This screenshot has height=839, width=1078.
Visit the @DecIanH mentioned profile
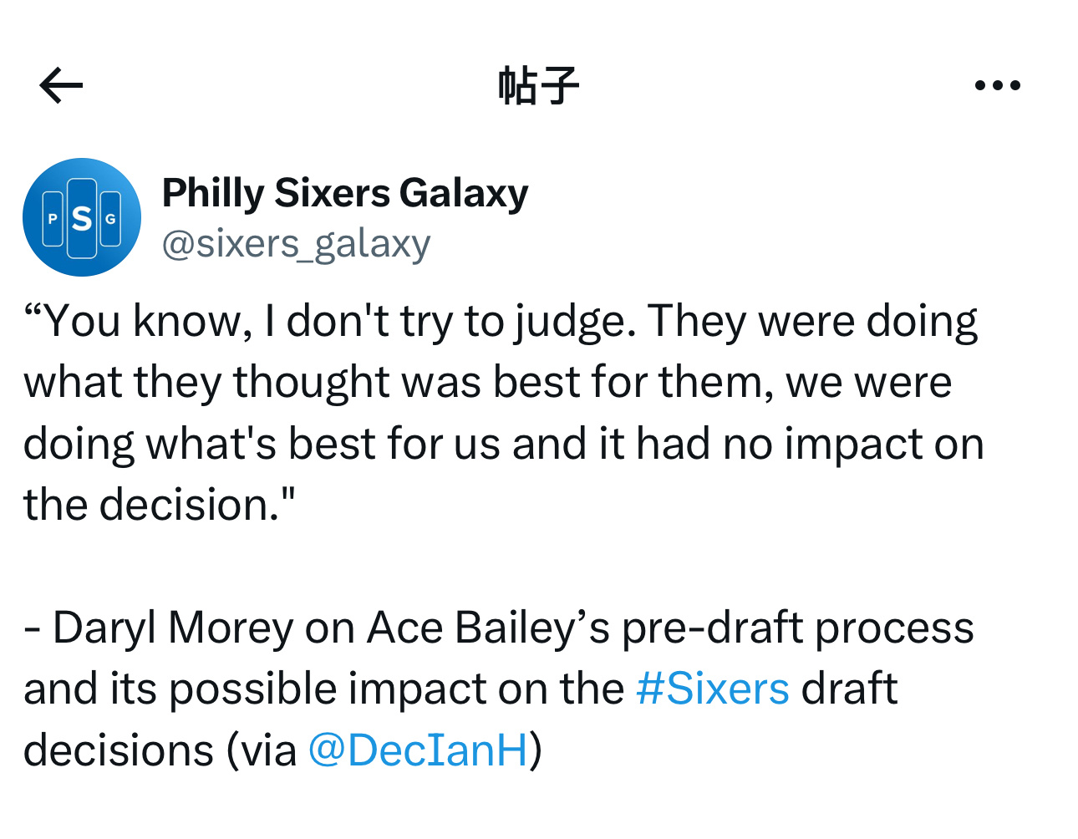419,750
